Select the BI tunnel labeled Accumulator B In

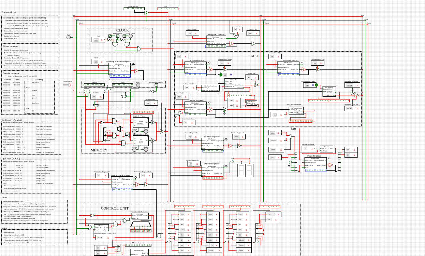coord(275,57)
